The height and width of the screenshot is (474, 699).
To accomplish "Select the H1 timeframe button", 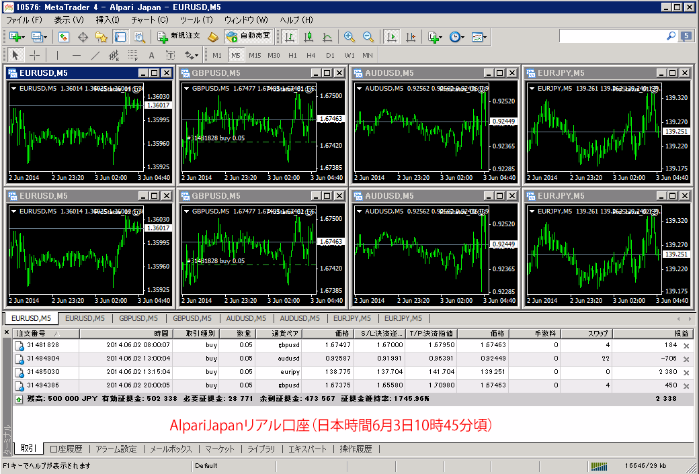I will 292,55.
